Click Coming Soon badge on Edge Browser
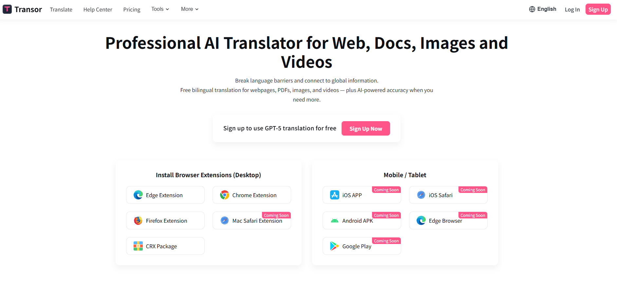This screenshot has width=617, height=281. click(x=473, y=215)
